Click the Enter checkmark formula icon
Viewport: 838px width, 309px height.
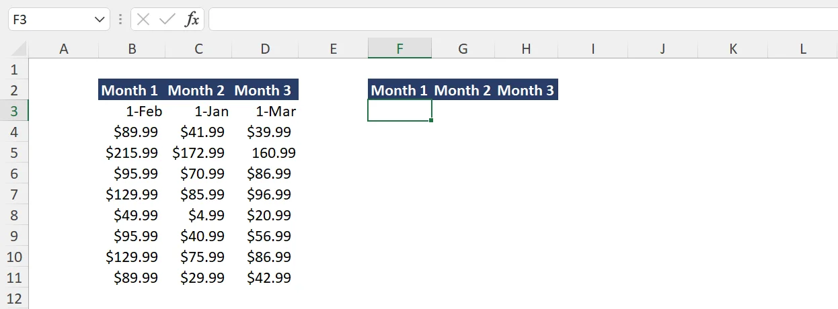coord(167,19)
